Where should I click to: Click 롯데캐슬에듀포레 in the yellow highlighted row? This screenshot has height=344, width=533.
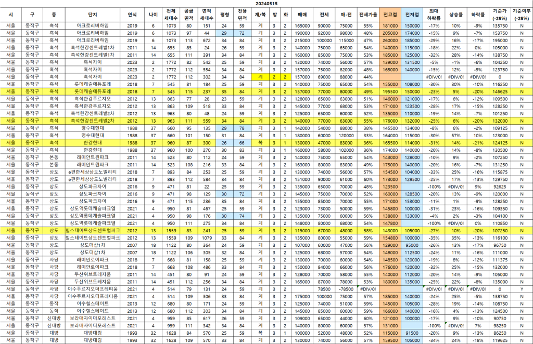(93, 91)
